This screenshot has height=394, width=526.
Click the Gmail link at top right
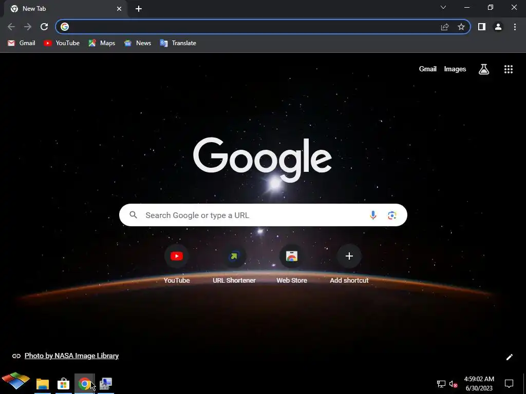[x=428, y=69]
